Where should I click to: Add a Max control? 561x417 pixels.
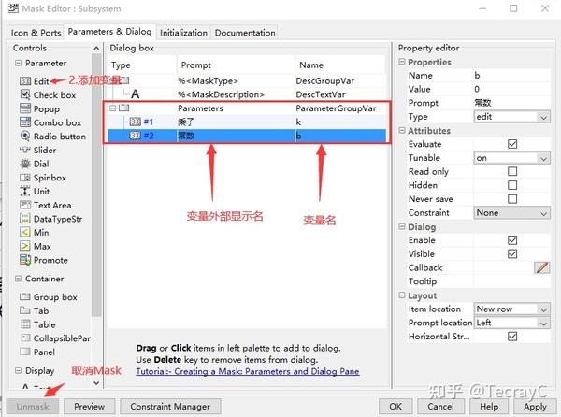pos(36,247)
